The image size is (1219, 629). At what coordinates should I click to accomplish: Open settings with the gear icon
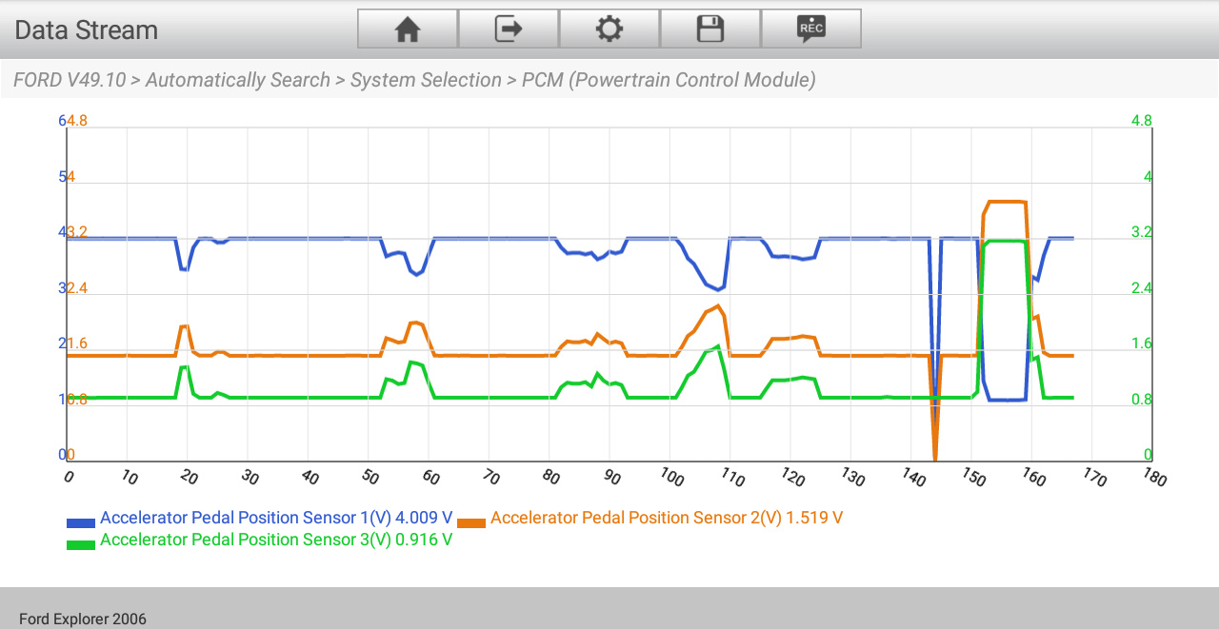point(609,29)
